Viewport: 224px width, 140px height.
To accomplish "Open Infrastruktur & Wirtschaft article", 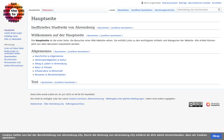I will click(x=49, y=71).
